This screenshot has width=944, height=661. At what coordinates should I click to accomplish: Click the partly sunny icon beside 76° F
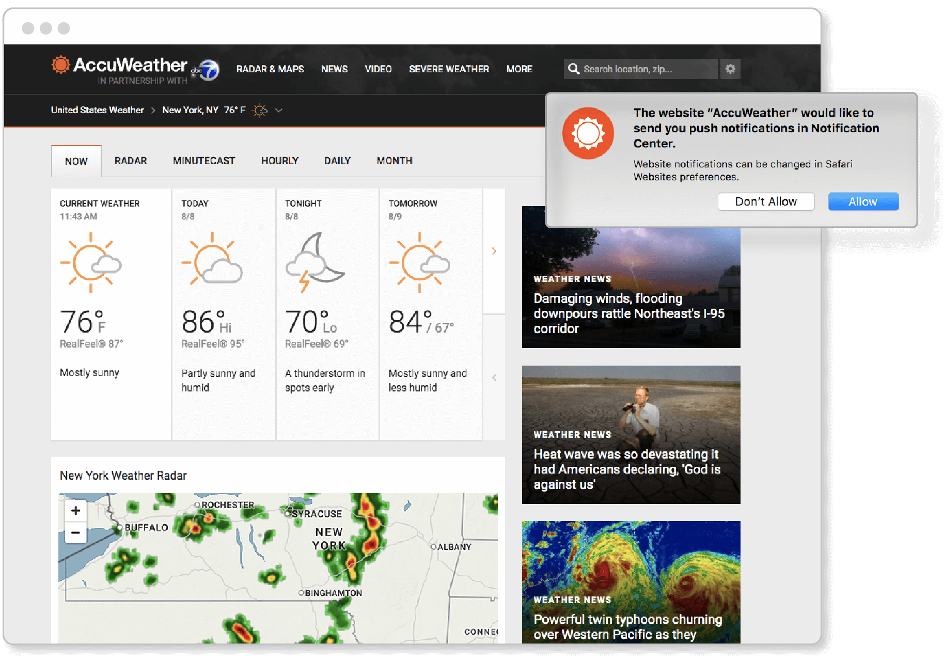click(x=260, y=111)
